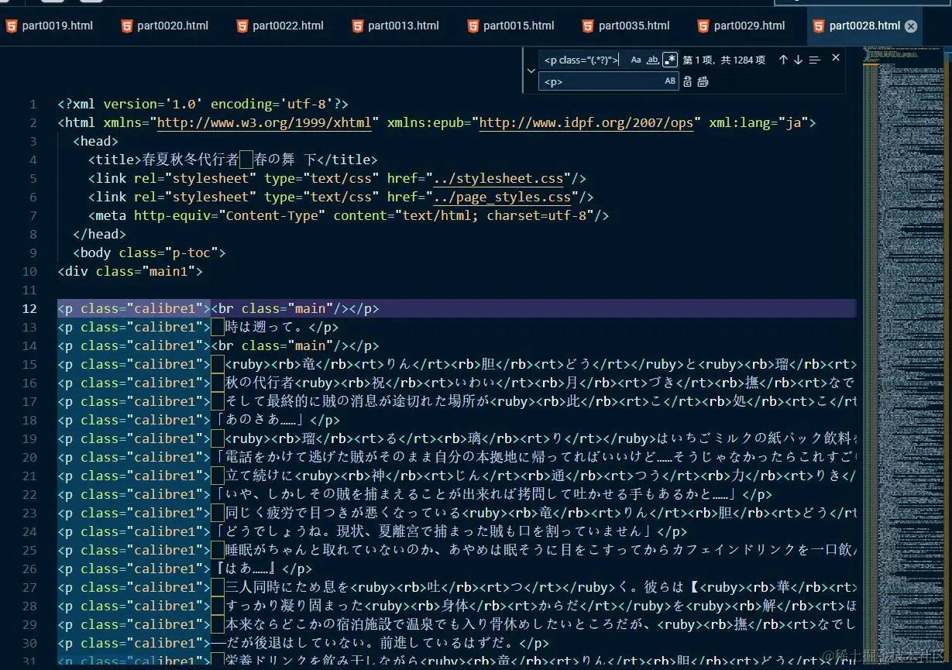Click line number 12 in gutter

point(29,309)
